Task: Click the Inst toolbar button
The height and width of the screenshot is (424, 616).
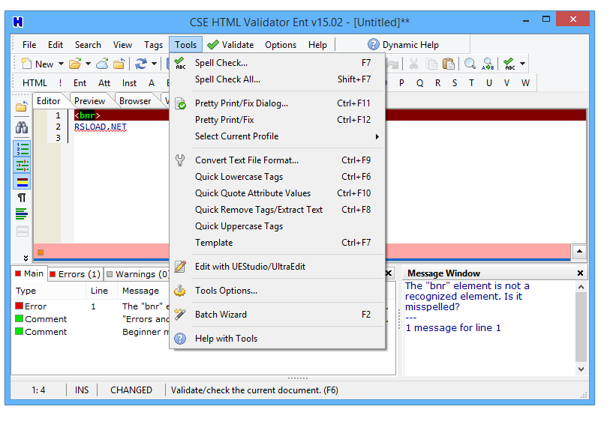Action: (129, 82)
